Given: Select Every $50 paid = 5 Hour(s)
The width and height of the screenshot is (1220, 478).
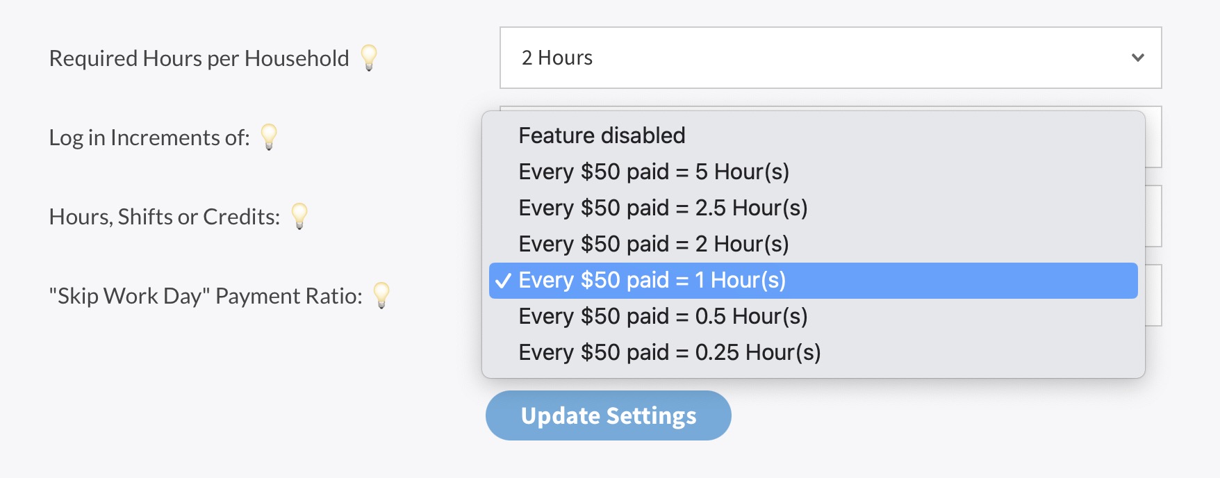Looking at the screenshot, I should coord(654,172).
